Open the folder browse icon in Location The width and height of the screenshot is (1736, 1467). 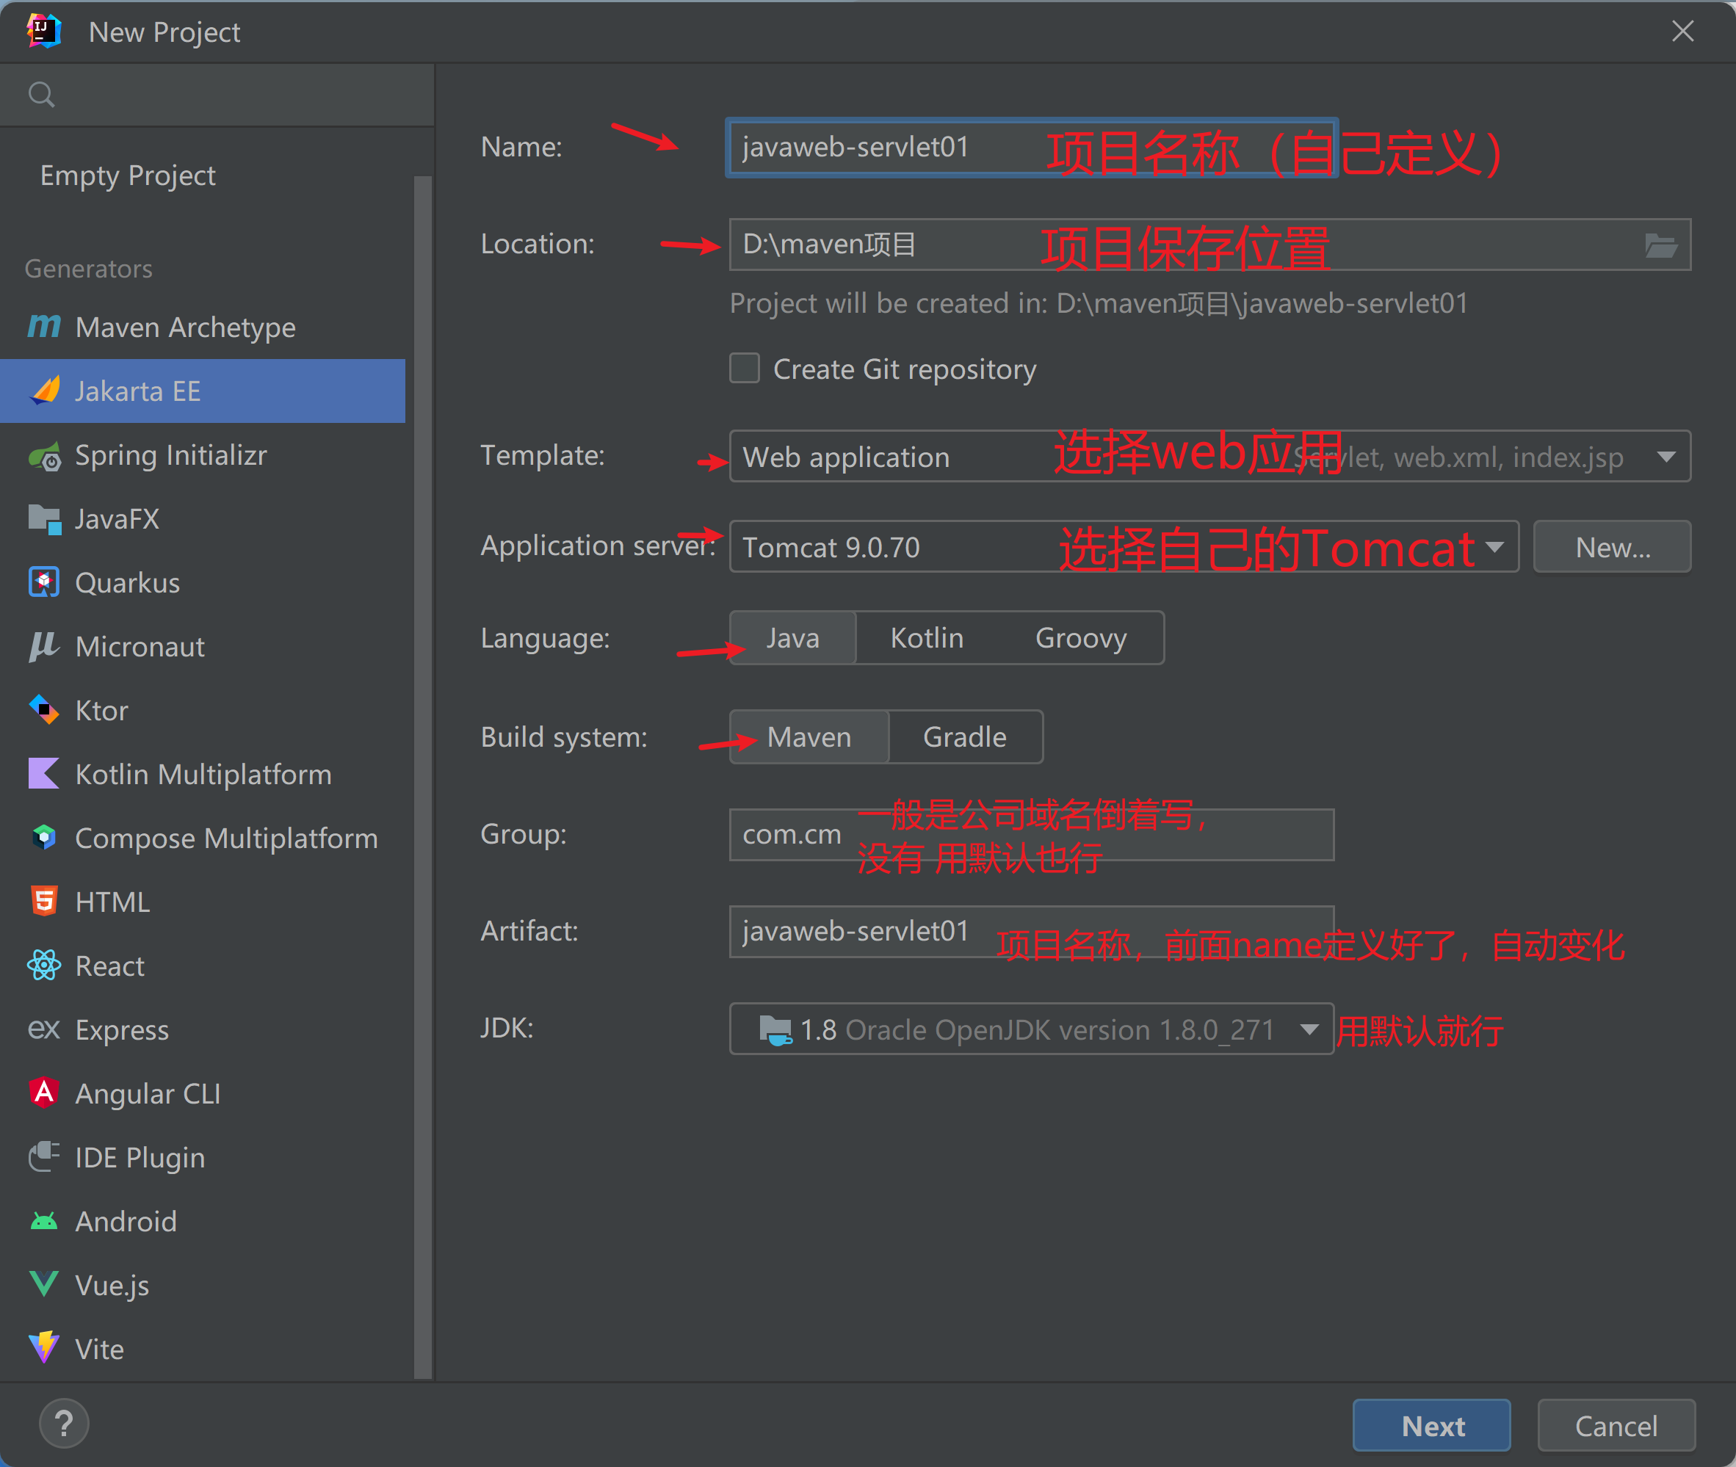tap(1660, 245)
